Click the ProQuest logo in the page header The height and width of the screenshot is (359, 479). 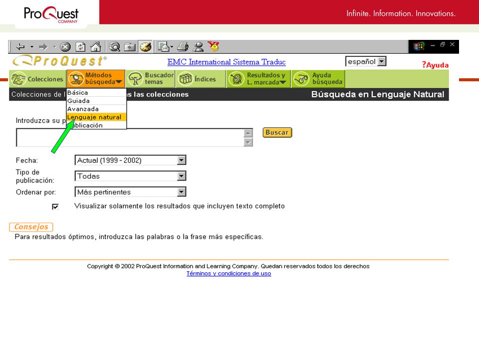(x=59, y=60)
